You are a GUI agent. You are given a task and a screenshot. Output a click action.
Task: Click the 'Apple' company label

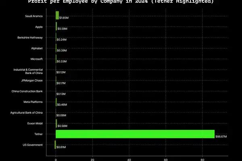coord(39,27)
